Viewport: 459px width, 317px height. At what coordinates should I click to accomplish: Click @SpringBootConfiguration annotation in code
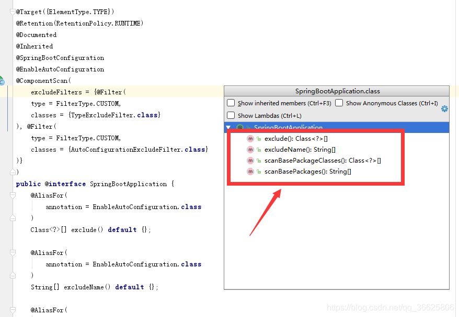(60, 58)
